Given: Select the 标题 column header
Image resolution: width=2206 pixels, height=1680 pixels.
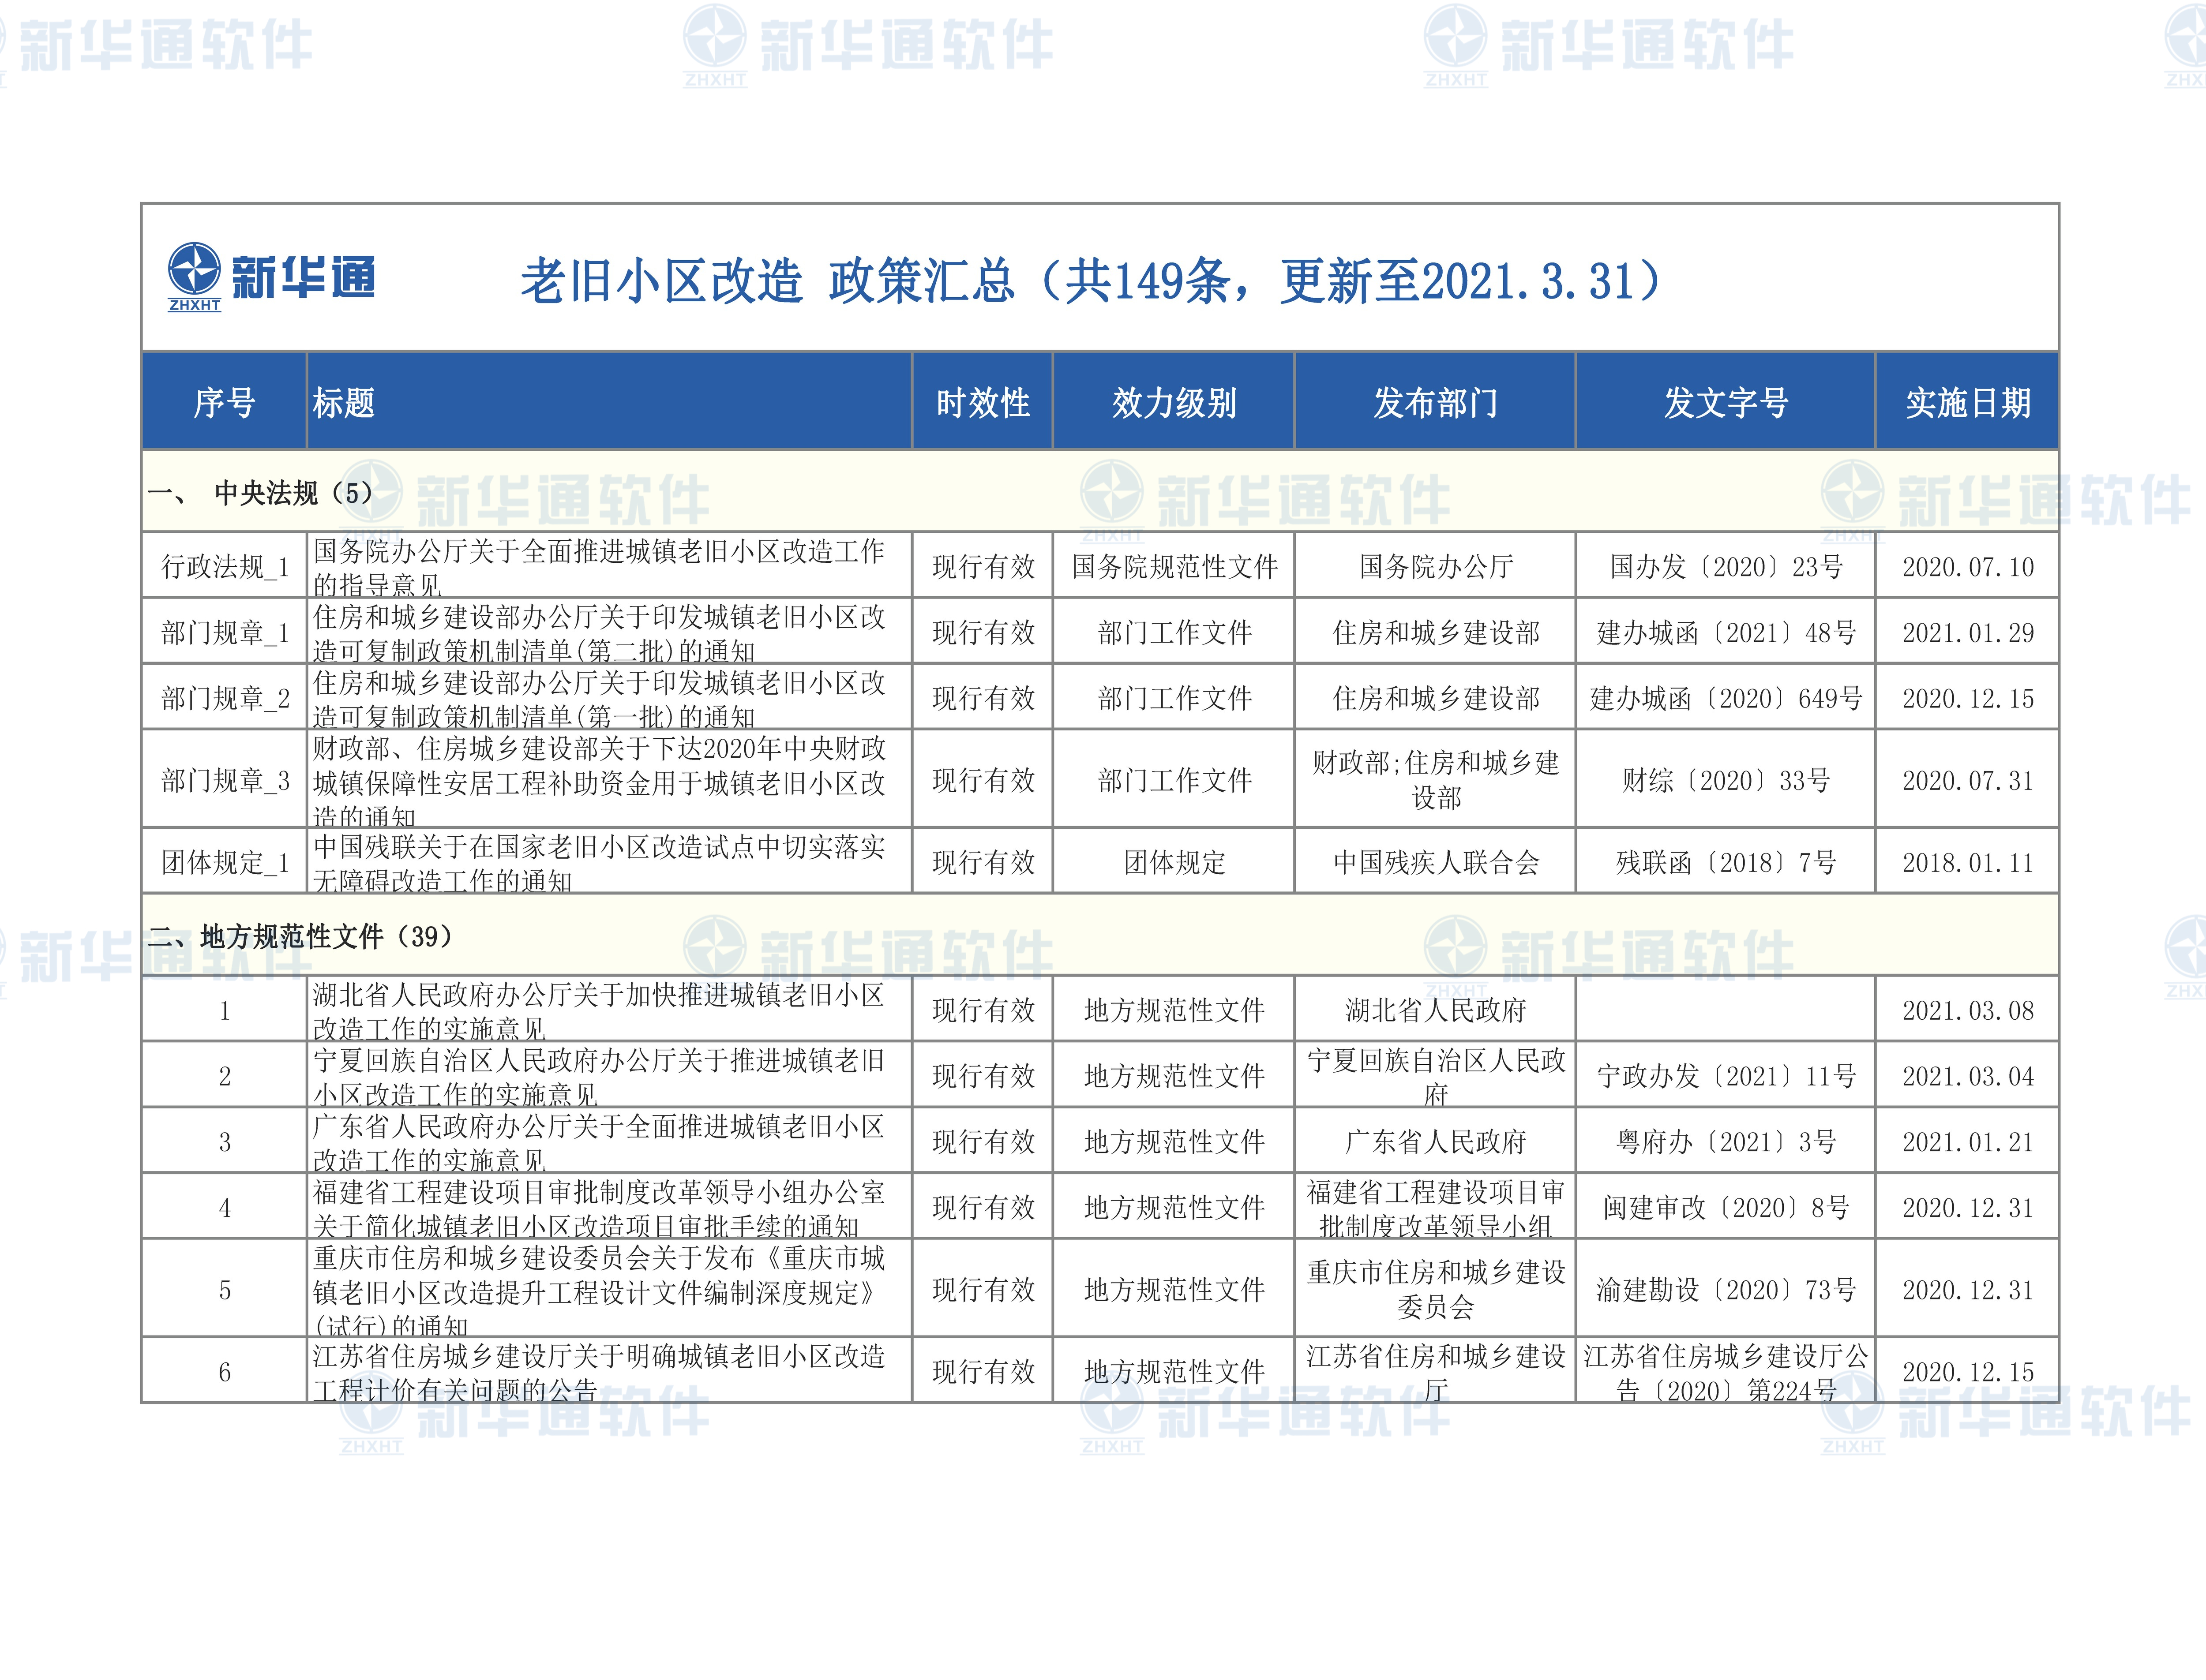Looking at the screenshot, I should click(x=609, y=402).
